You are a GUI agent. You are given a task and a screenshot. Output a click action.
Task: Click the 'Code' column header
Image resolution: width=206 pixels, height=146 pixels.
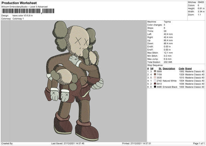[181, 69]
